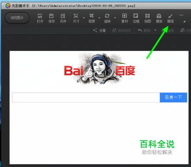Click the Baidu search input field in the image
Viewport: 191px width, 167px height.
(86, 97)
